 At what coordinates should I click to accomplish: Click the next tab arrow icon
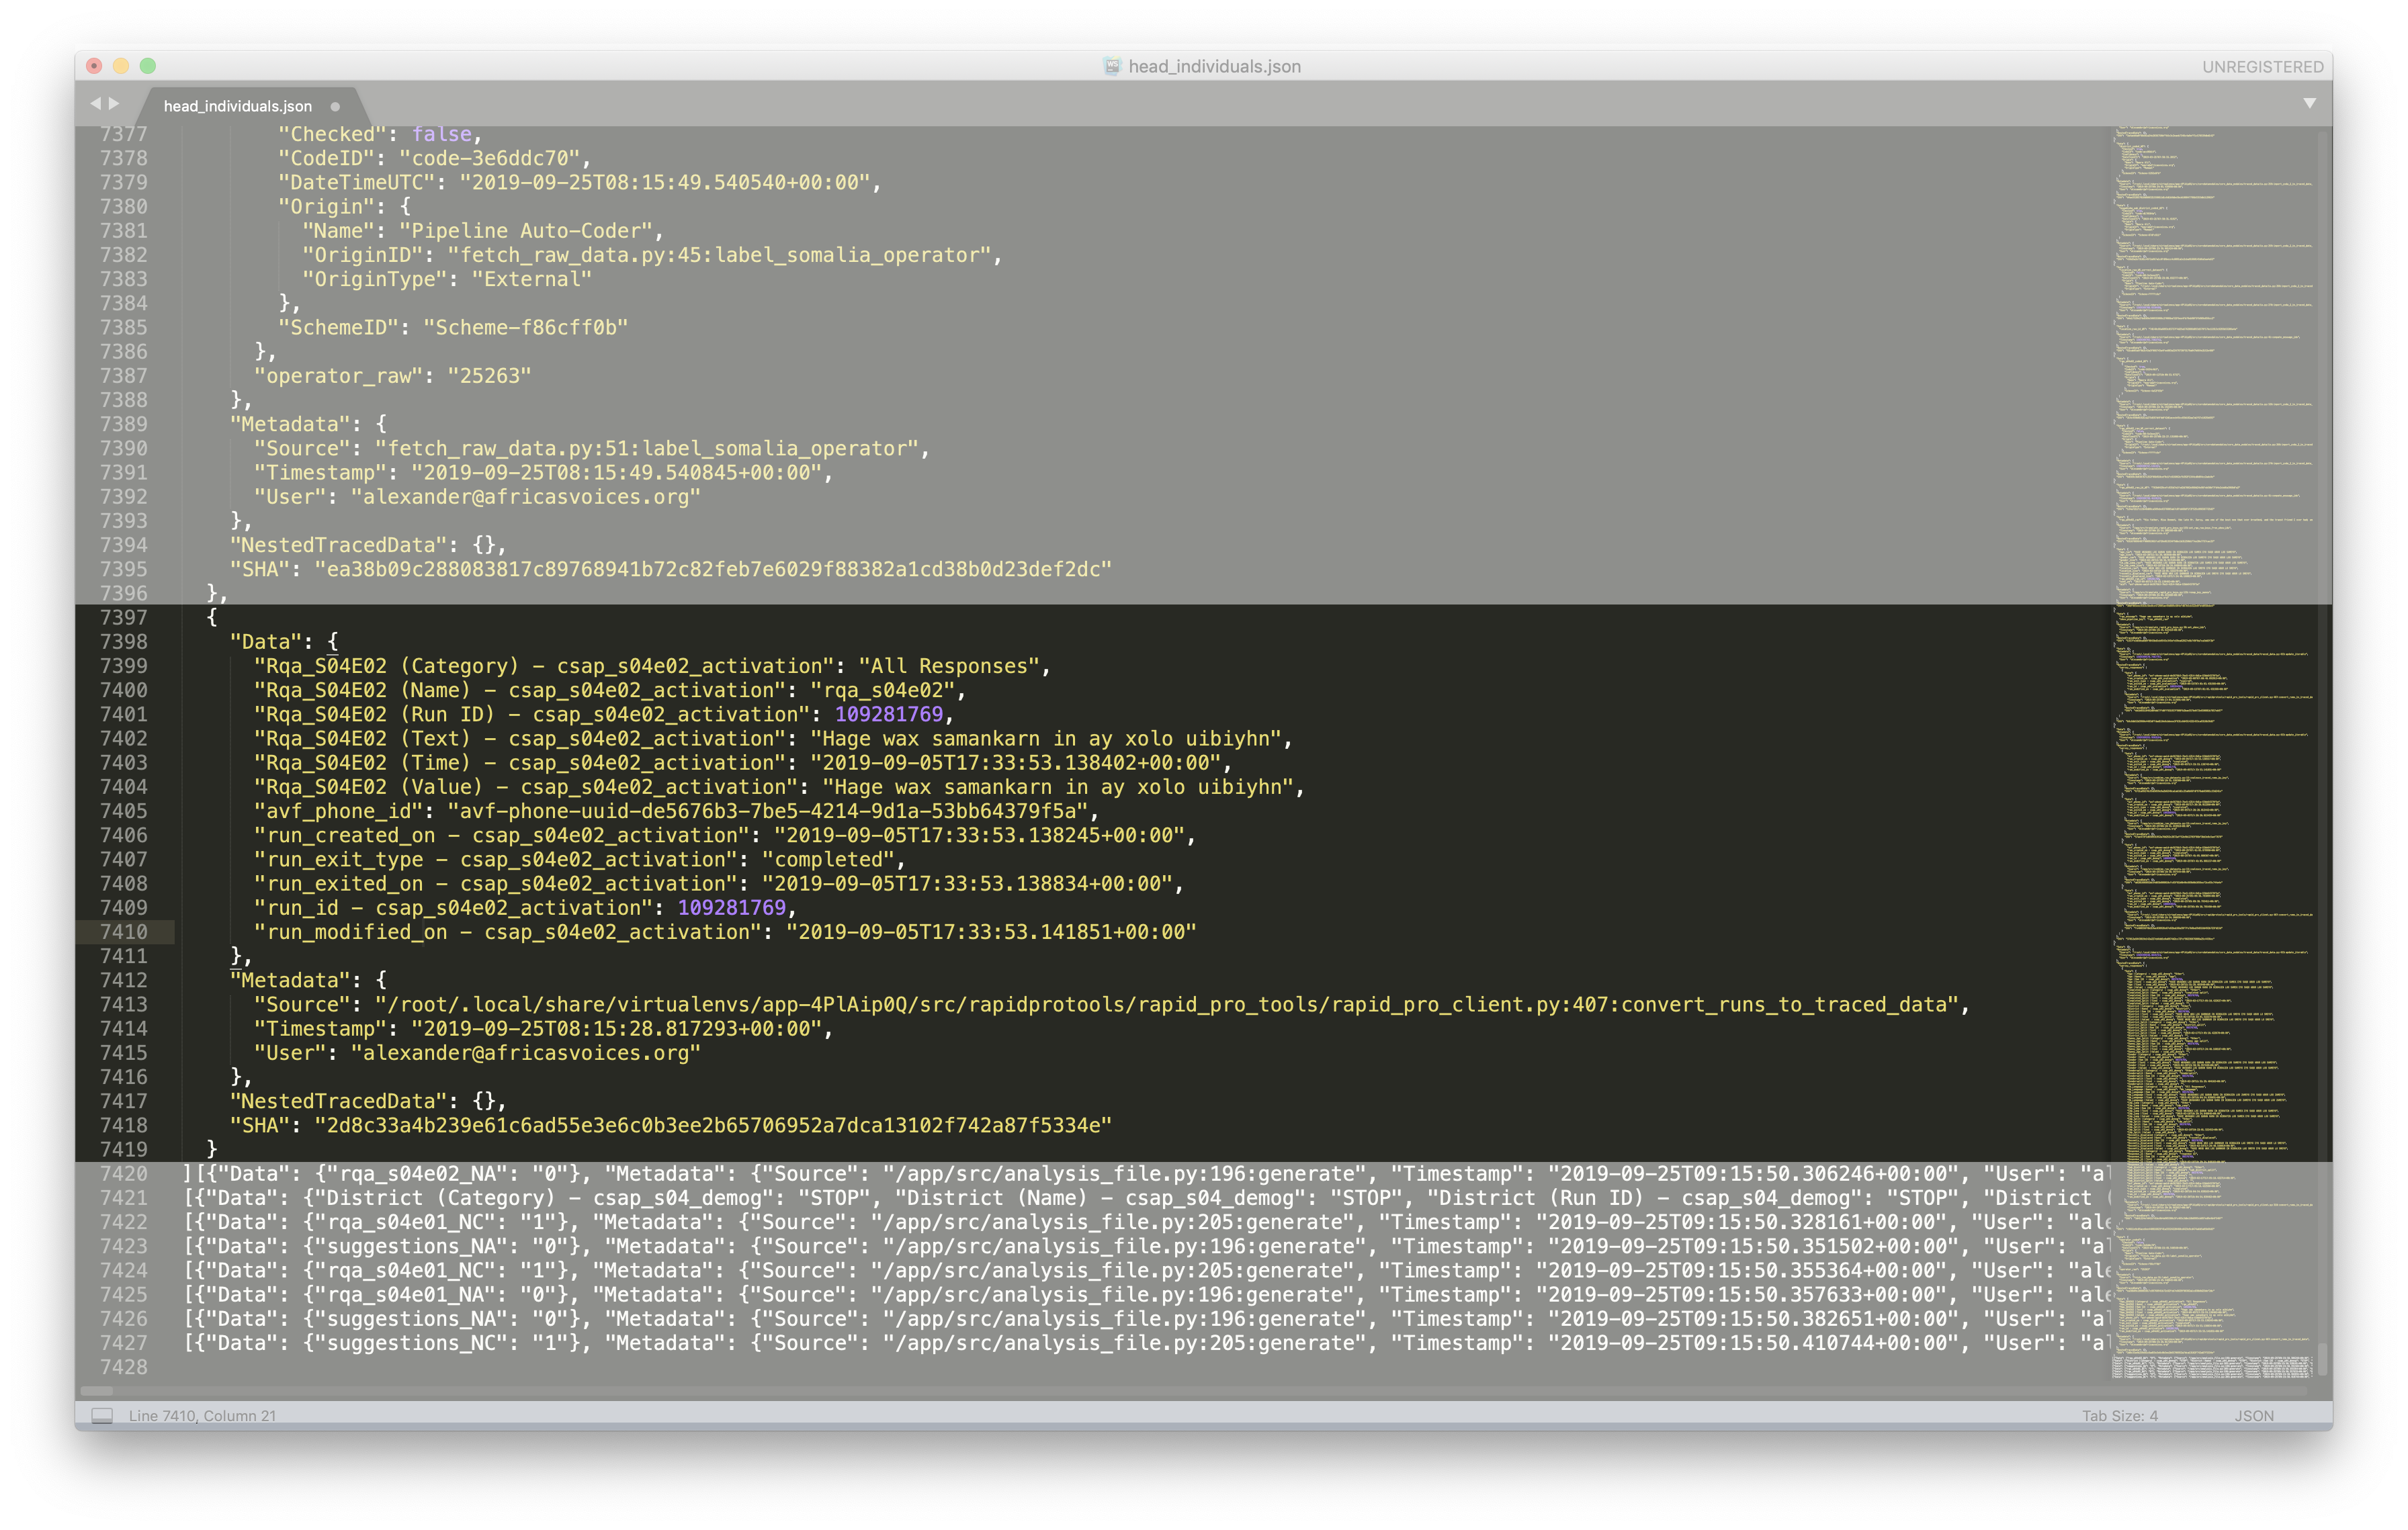pos(114,103)
